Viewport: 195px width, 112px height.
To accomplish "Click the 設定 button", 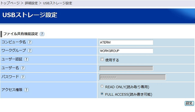I will (x=189, y=103).
